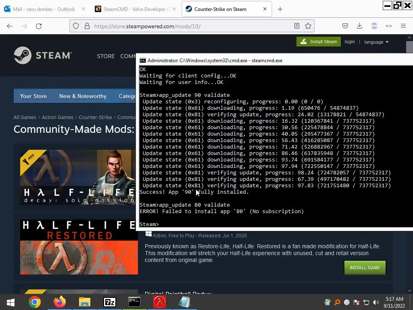This screenshot has height=310, width=413.
Task: Click page scrollbar up arrow
Action: point(410,38)
